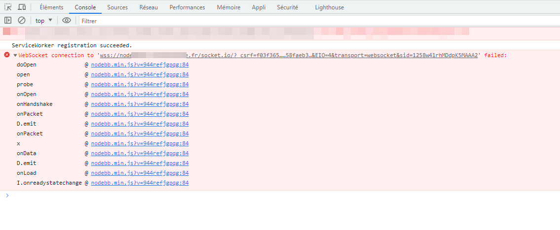Clear the console with the ban icon
Image resolution: width=560 pixels, height=230 pixels.
(x=22, y=21)
